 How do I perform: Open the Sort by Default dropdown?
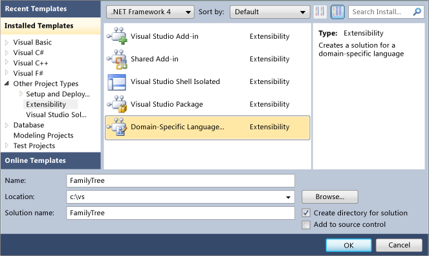(x=270, y=12)
